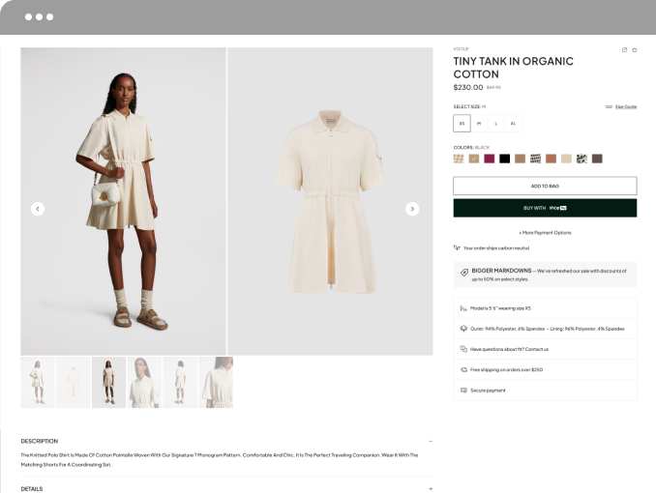Click Add to Bag button

coord(545,186)
